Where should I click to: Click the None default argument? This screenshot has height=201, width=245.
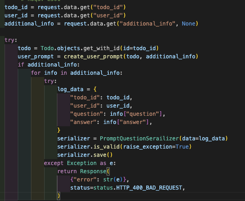[x=189, y=24]
